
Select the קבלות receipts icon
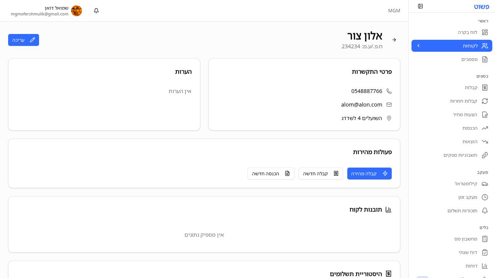(x=485, y=88)
